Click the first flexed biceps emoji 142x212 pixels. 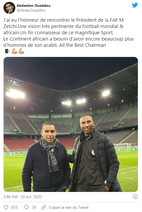point(15,51)
